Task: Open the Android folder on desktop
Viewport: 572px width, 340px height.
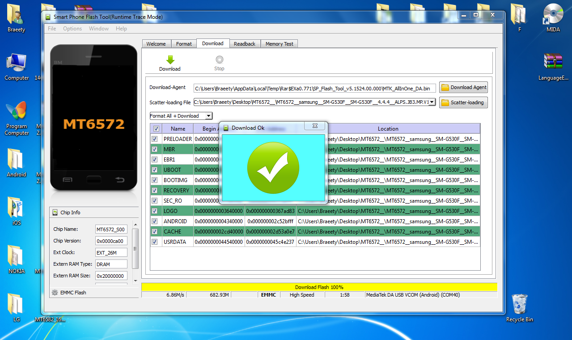Action: click(17, 163)
